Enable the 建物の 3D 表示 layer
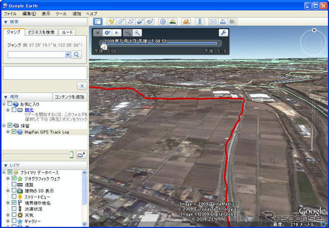This screenshot has width=329, height=228. point(14,191)
